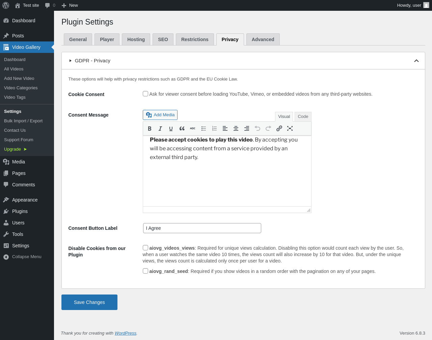Open the Player settings tab
Image resolution: width=432 pixels, height=340 pixels.
[x=107, y=39]
